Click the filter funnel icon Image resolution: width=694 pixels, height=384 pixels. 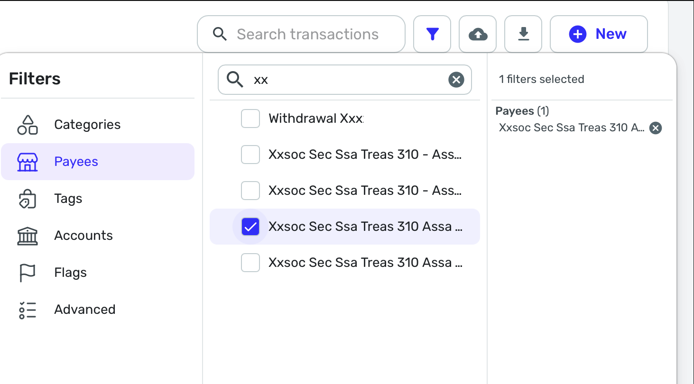tap(432, 34)
